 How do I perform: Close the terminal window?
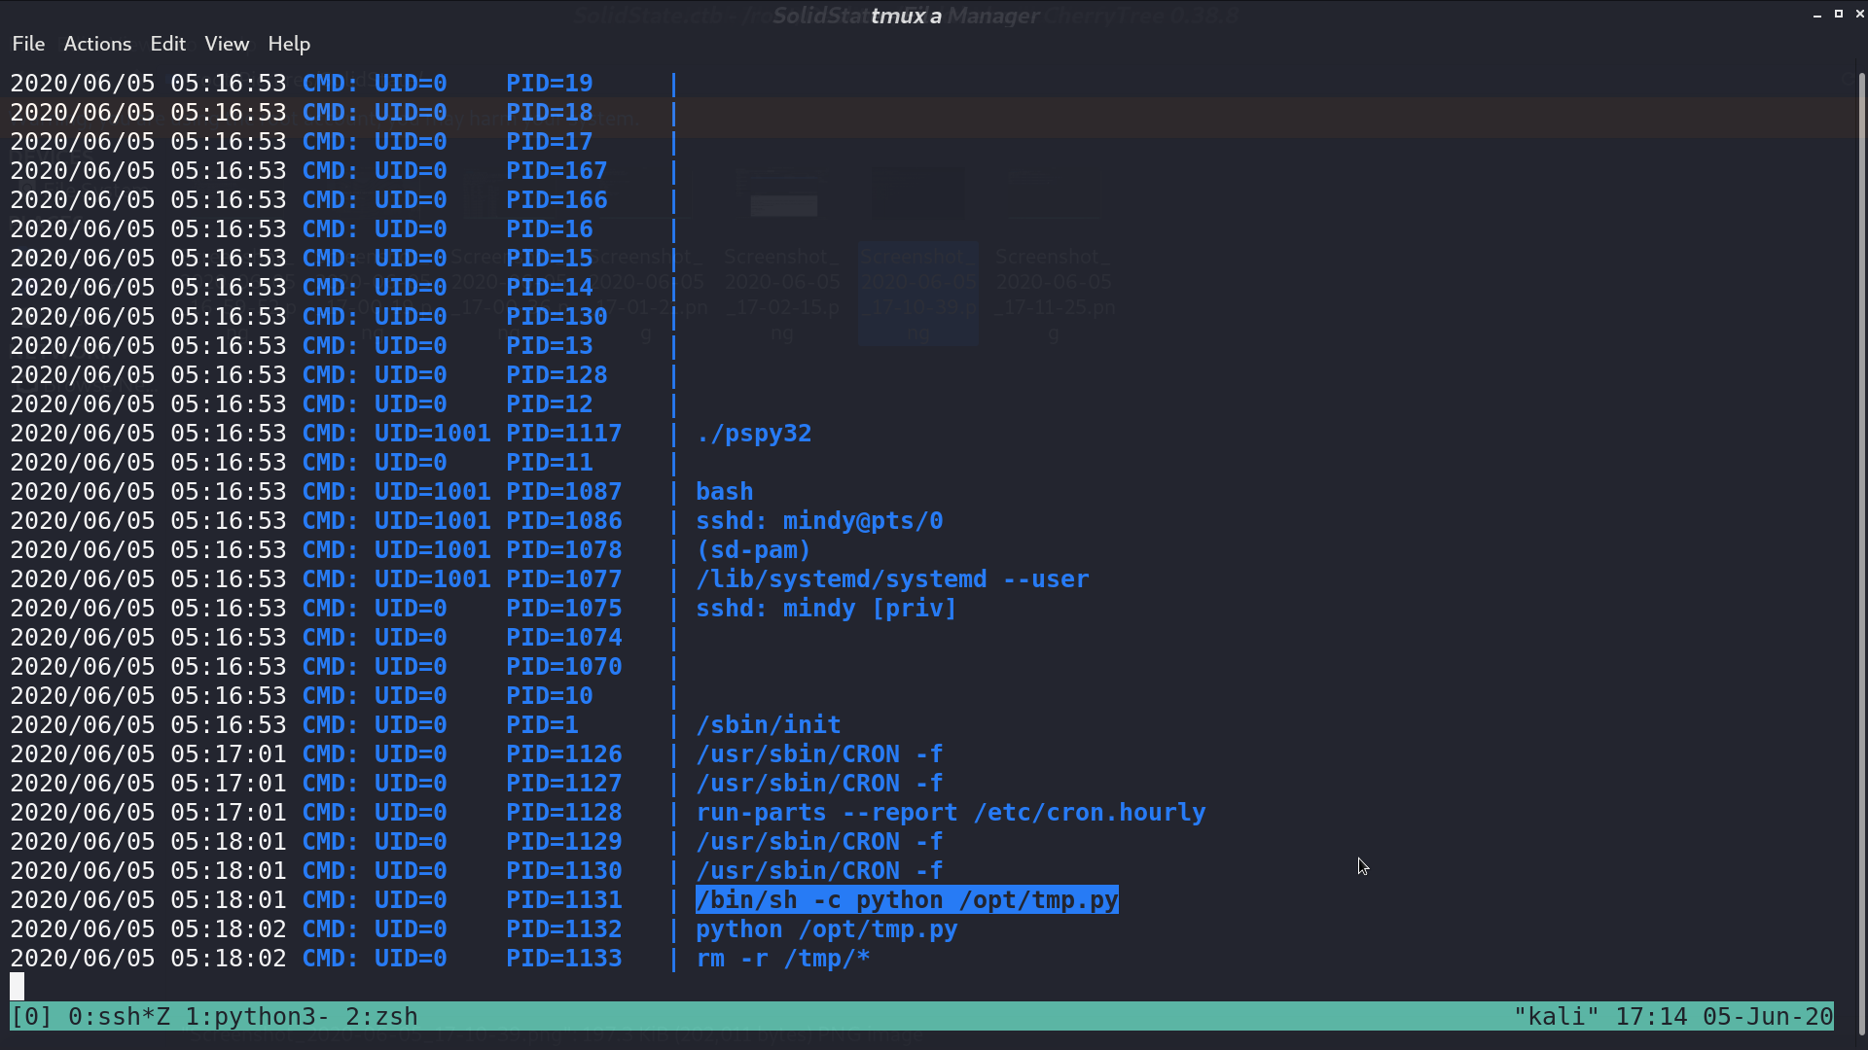(x=1859, y=14)
